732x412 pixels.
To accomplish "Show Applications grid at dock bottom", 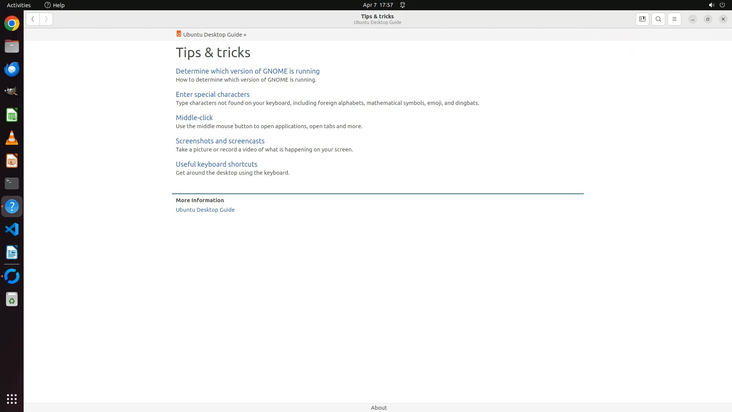I will coord(12,399).
